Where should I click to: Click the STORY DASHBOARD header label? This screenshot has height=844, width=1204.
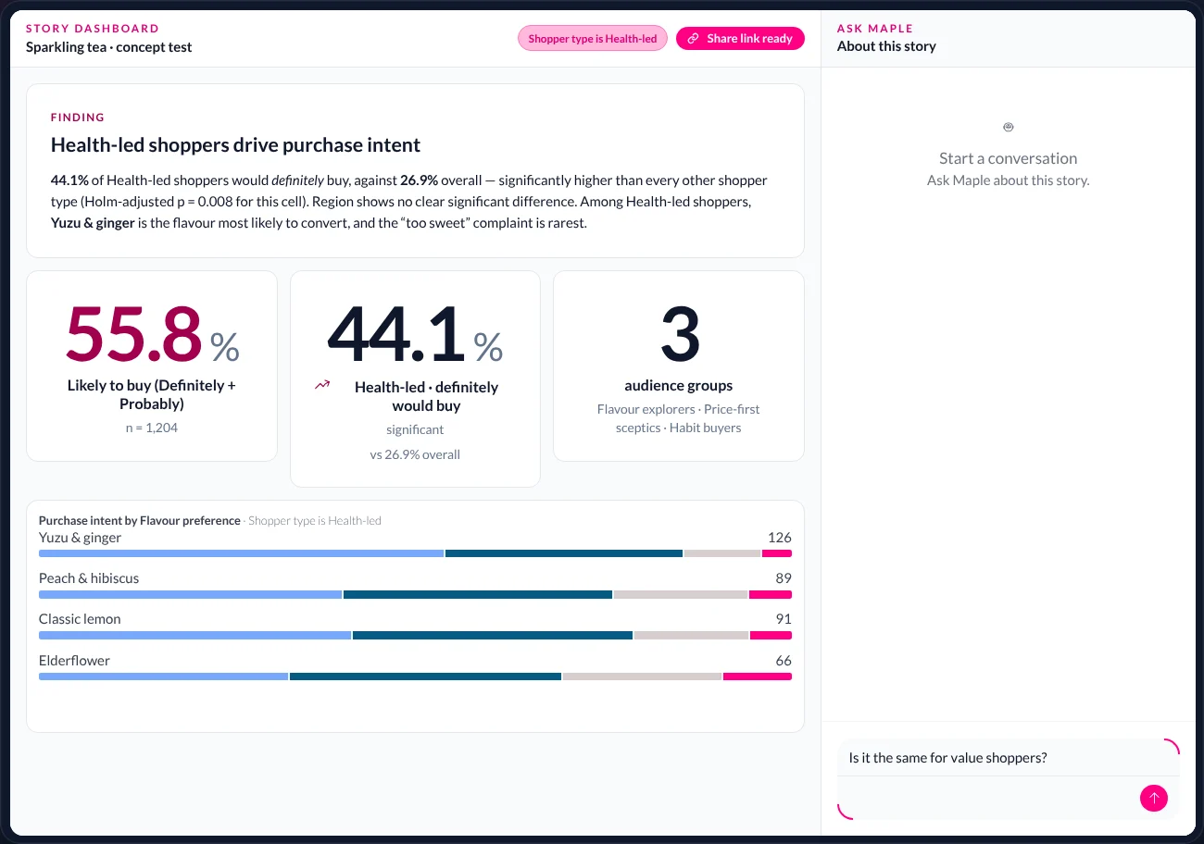click(x=93, y=29)
